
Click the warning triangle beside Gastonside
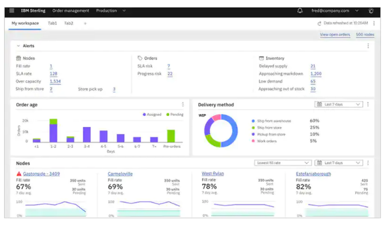[x=19, y=174]
